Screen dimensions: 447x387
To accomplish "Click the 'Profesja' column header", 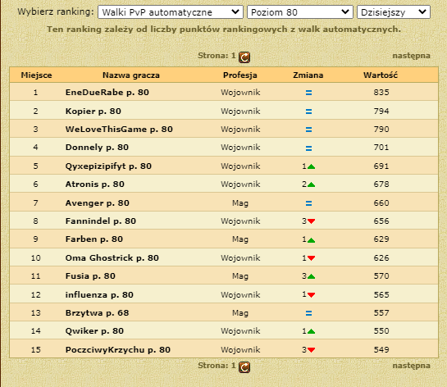I will (240, 75).
